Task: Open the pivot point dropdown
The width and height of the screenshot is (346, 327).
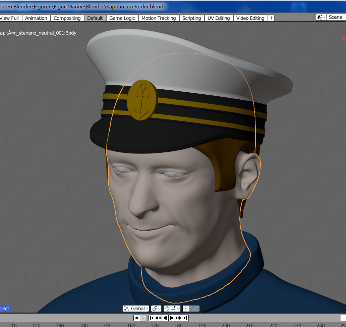Action: [156, 309]
